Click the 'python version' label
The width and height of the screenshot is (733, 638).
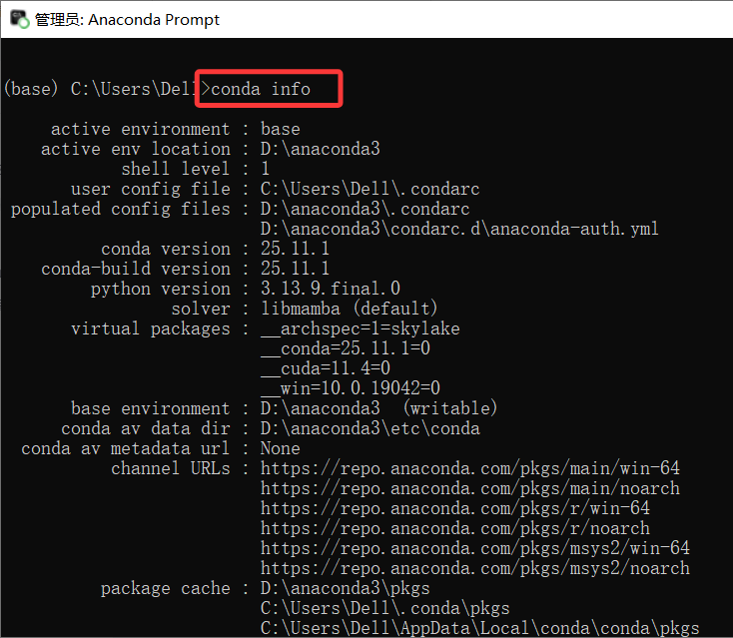click(x=161, y=290)
